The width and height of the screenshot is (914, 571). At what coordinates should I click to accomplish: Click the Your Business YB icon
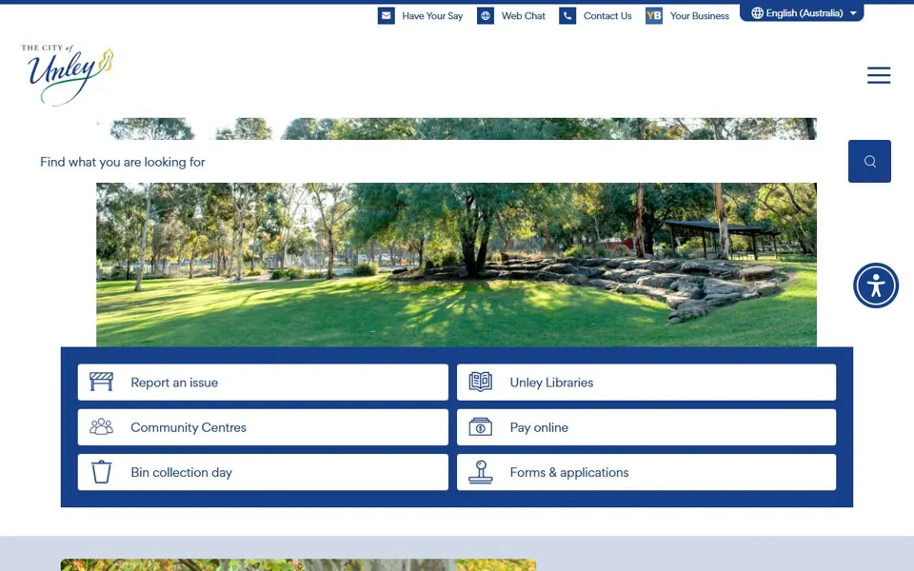[x=654, y=16]
